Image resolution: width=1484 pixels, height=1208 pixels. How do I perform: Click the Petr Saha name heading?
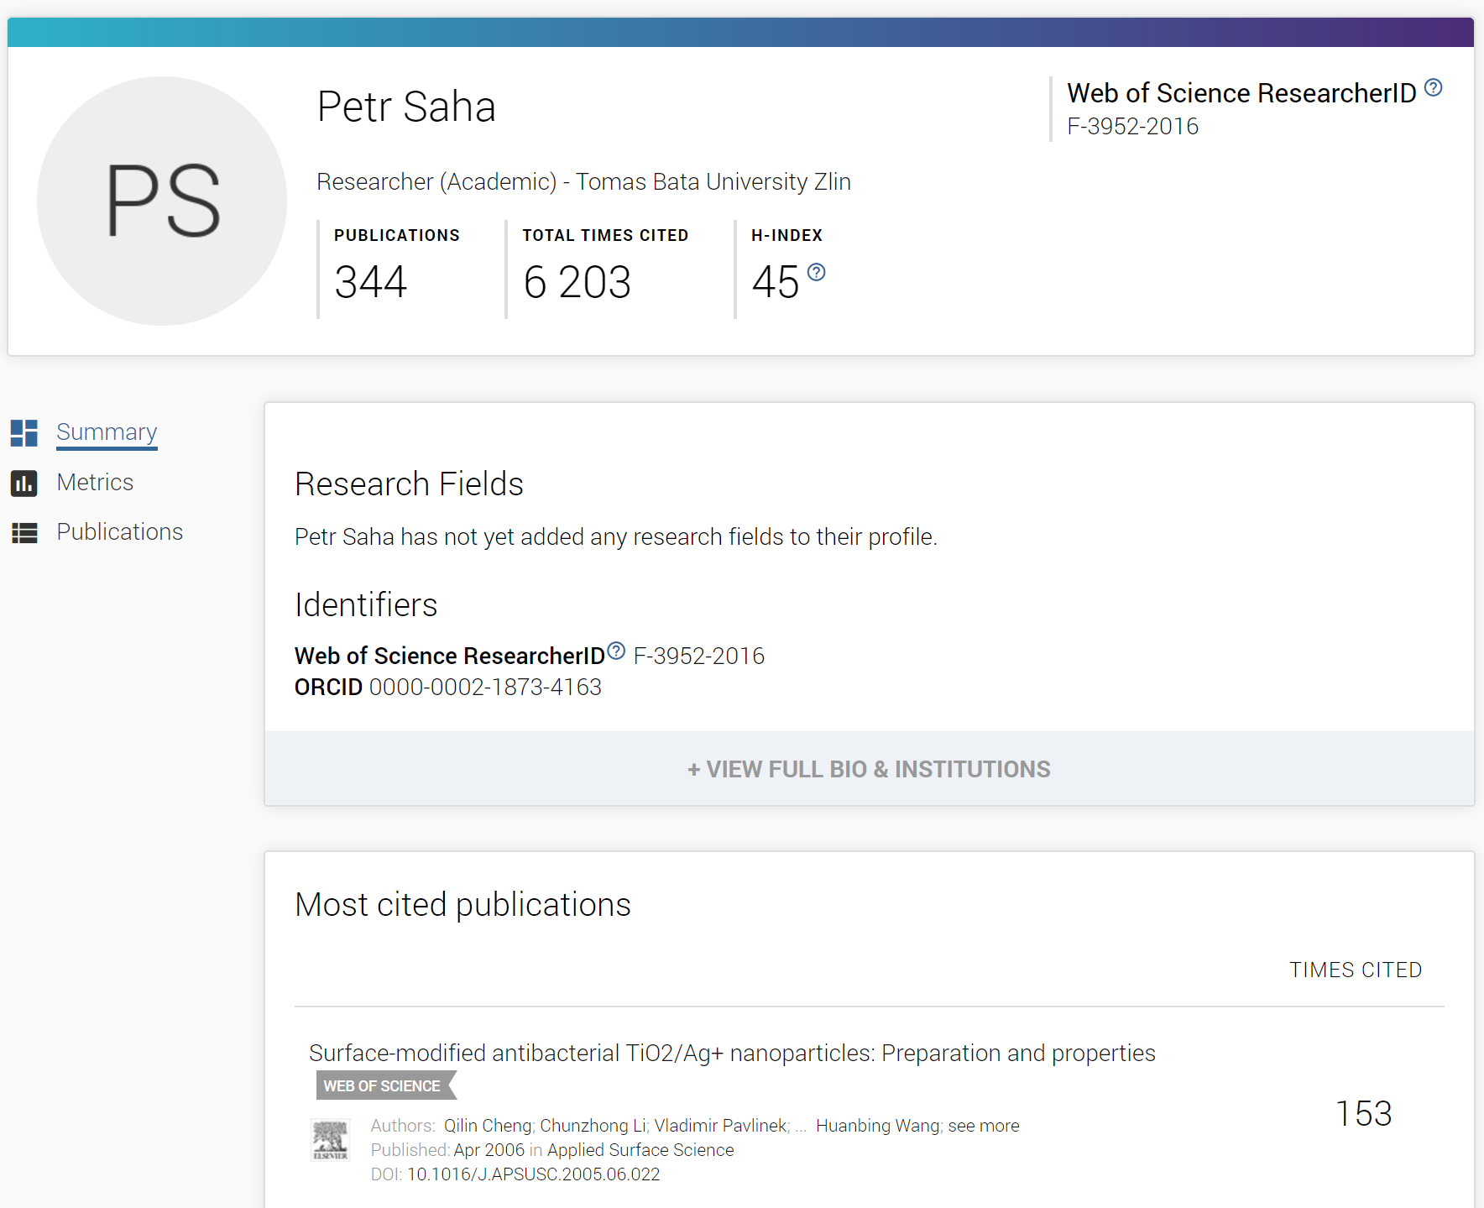click(x=406, y=107)
